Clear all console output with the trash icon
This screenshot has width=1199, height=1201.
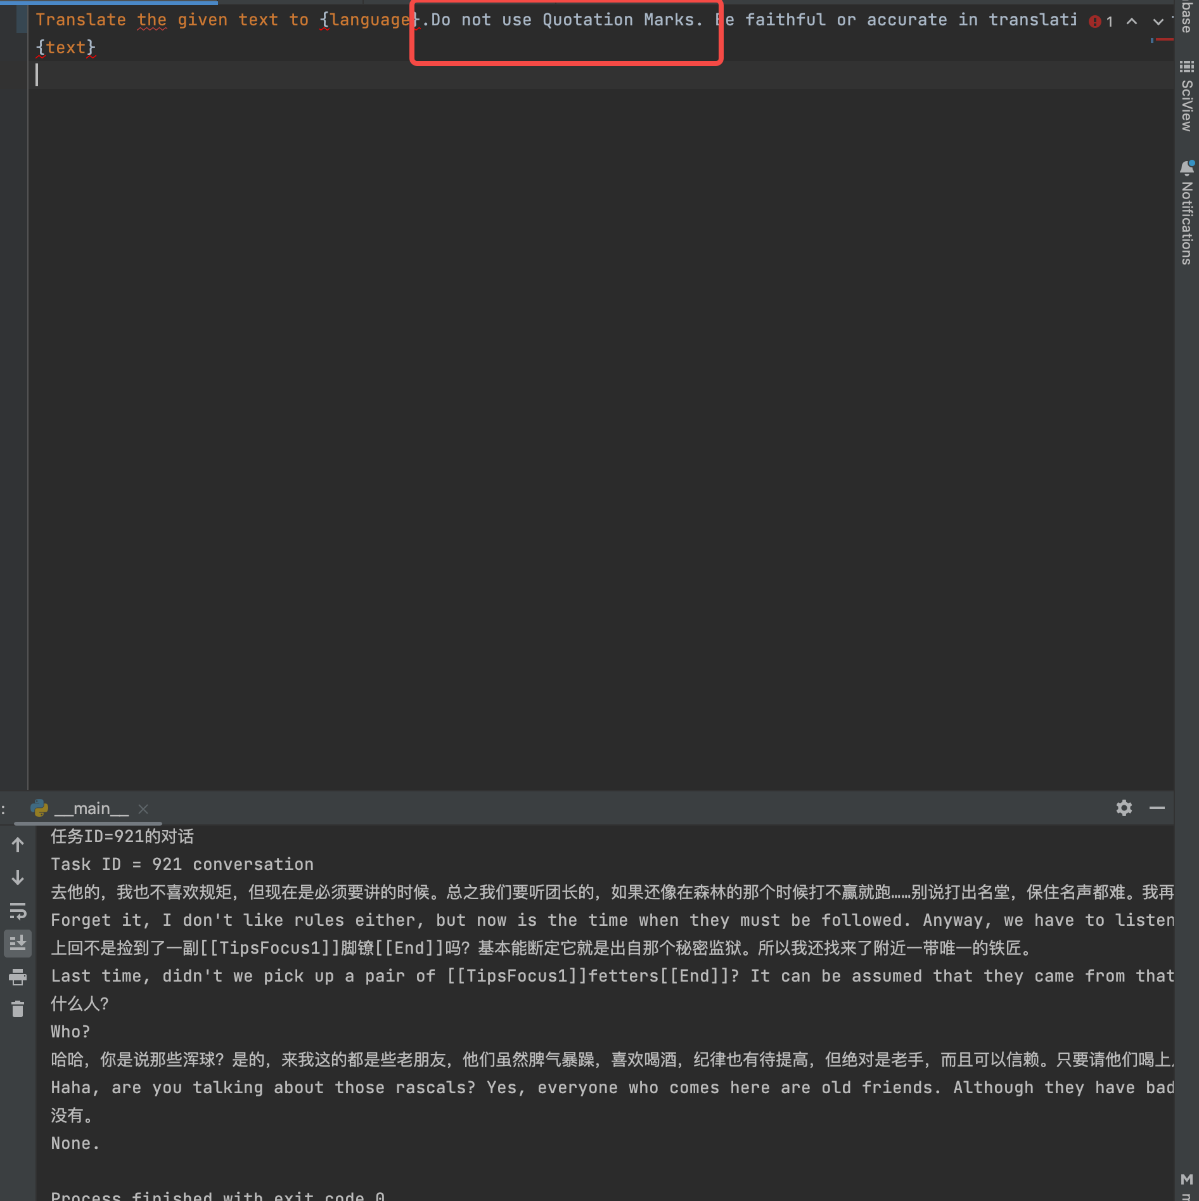point(18,1009)
